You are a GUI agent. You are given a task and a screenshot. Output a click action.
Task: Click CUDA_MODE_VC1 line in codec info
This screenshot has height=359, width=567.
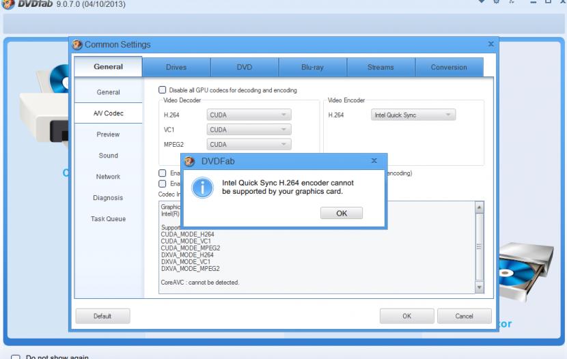tap(186, 241)
